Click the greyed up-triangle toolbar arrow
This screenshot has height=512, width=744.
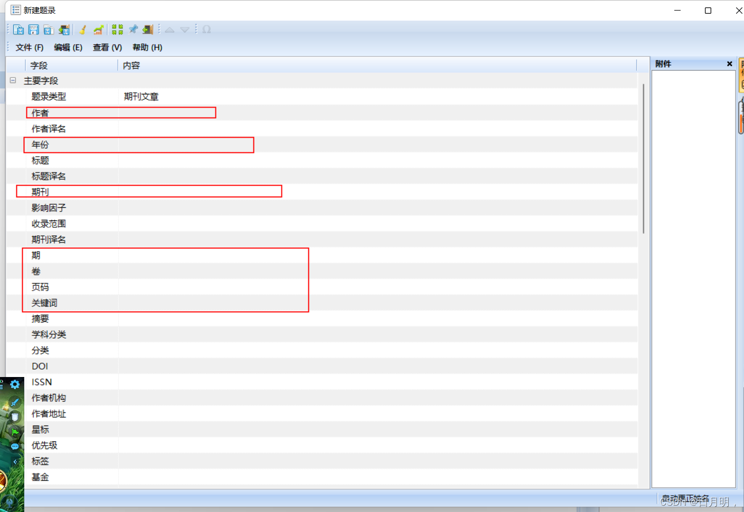click(x=169, y=30)
